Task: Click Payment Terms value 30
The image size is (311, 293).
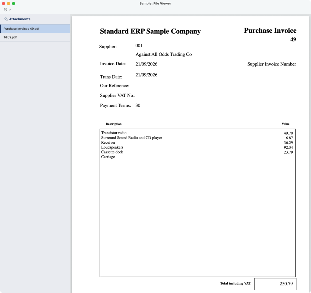Action: coord(138,105)
